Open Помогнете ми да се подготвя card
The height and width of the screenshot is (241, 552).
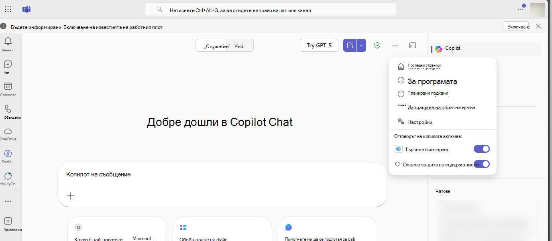click(x=328, y=229)
